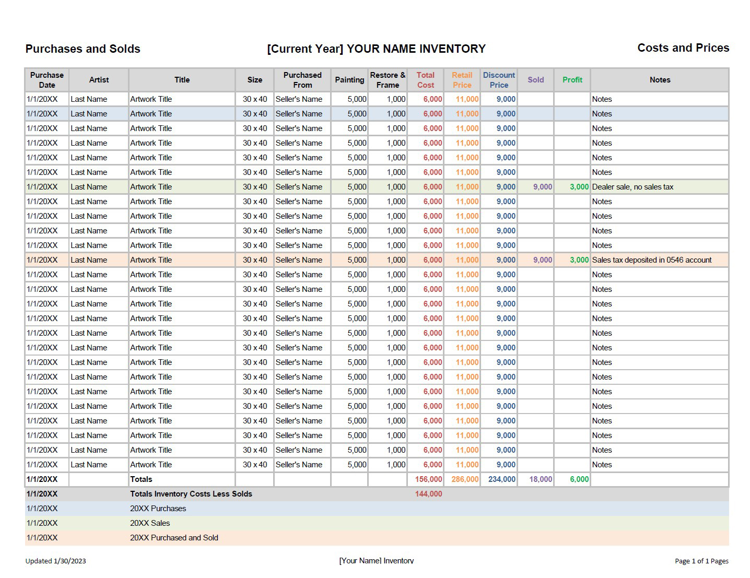Select the "Purchase Date" column header
Screen dimensions: 750x578
[47, 80]
